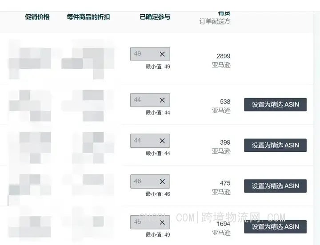This screenshot has height=245, width=320.
Task: Click the 促销价格 column header
Action: coord(37,17)
